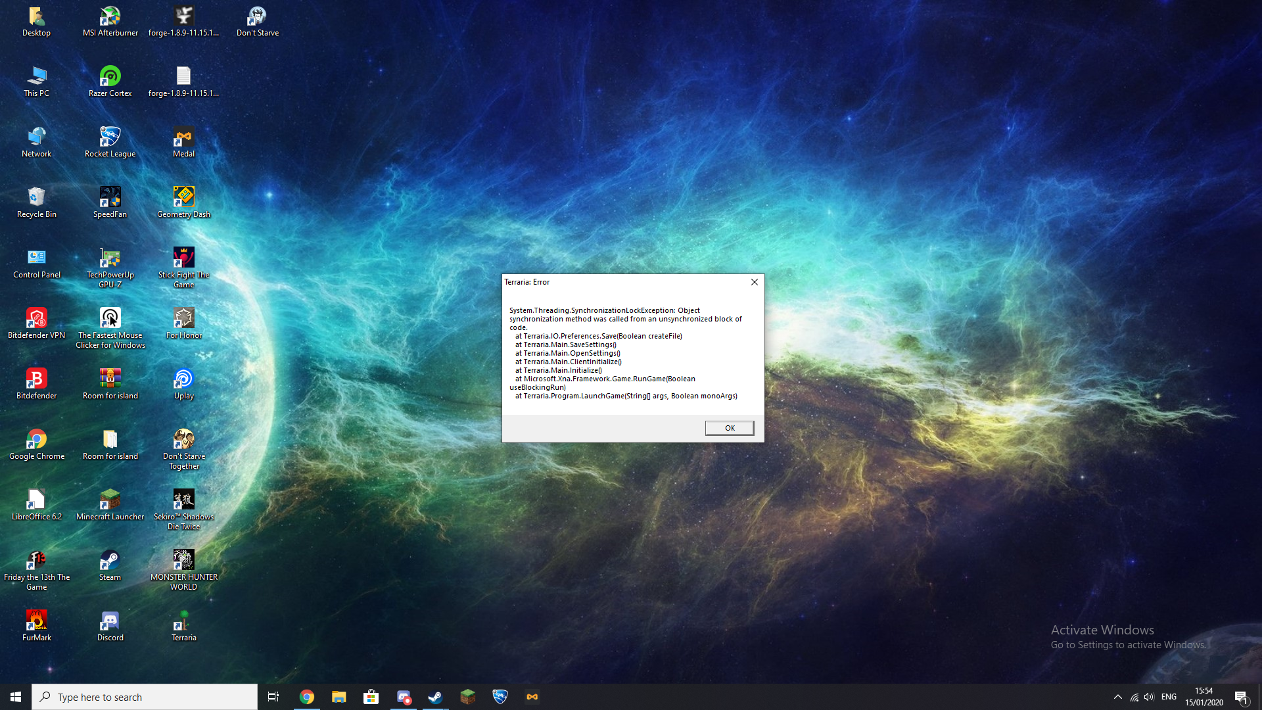
Task: Open the network Wi-Fi tray icon
Action: pyautogui.click(x=1134, y=697)
